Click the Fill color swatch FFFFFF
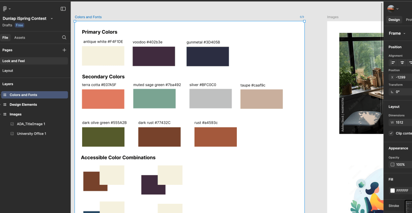Viewport: 412px width, 213px height. 393,190
